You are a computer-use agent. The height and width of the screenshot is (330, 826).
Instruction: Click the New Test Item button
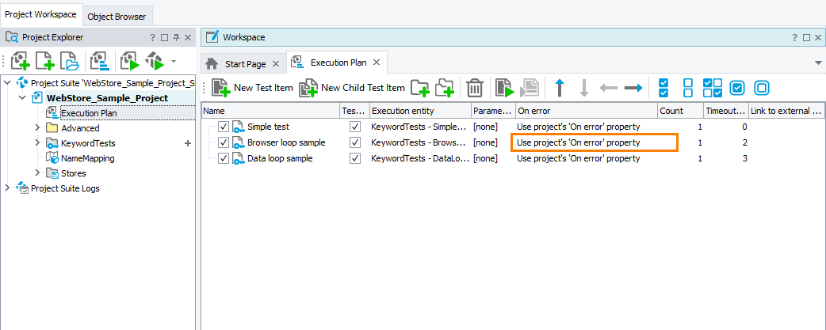coord(253,88)
